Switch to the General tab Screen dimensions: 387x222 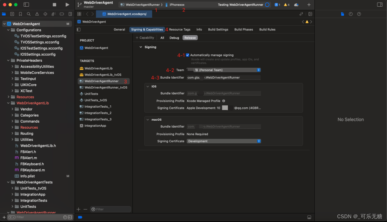pyautogui.click(x=119, y=29)
